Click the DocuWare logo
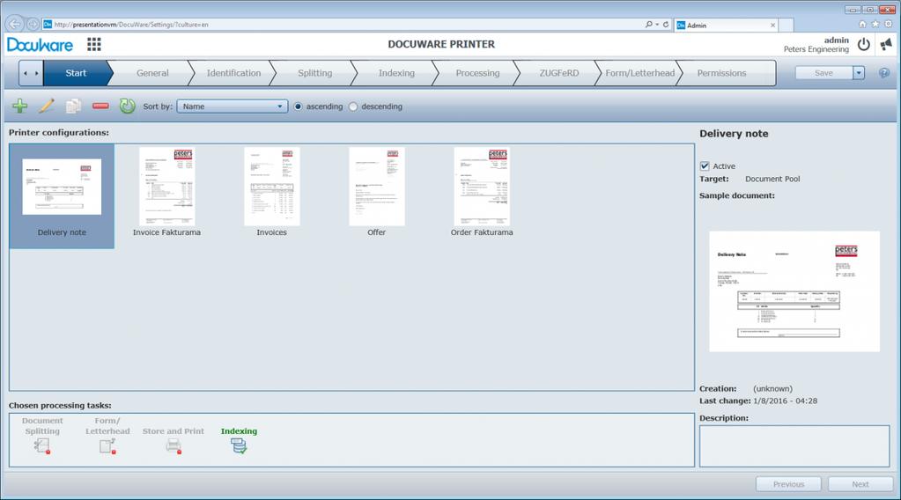The height and width of the screenshot is (500, 901). coord(40,44)
